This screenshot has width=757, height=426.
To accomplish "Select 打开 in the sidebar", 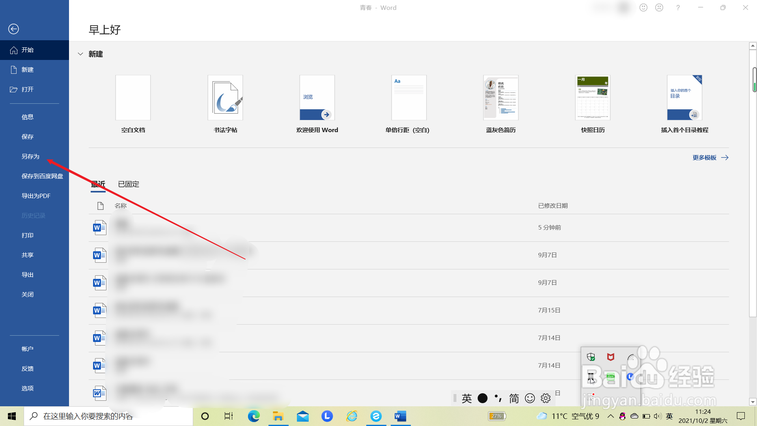I will point(34,90).
